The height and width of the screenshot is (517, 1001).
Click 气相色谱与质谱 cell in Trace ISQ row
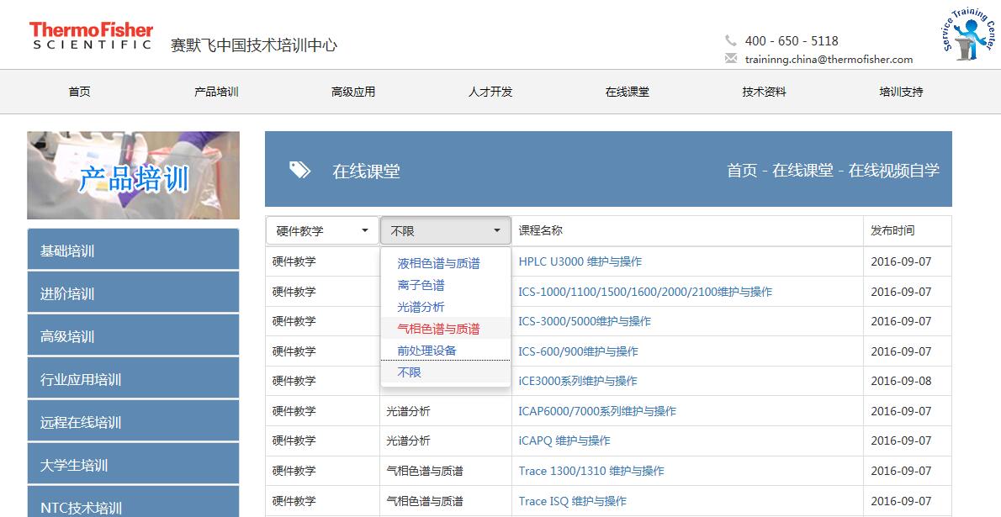coord(425,501)
